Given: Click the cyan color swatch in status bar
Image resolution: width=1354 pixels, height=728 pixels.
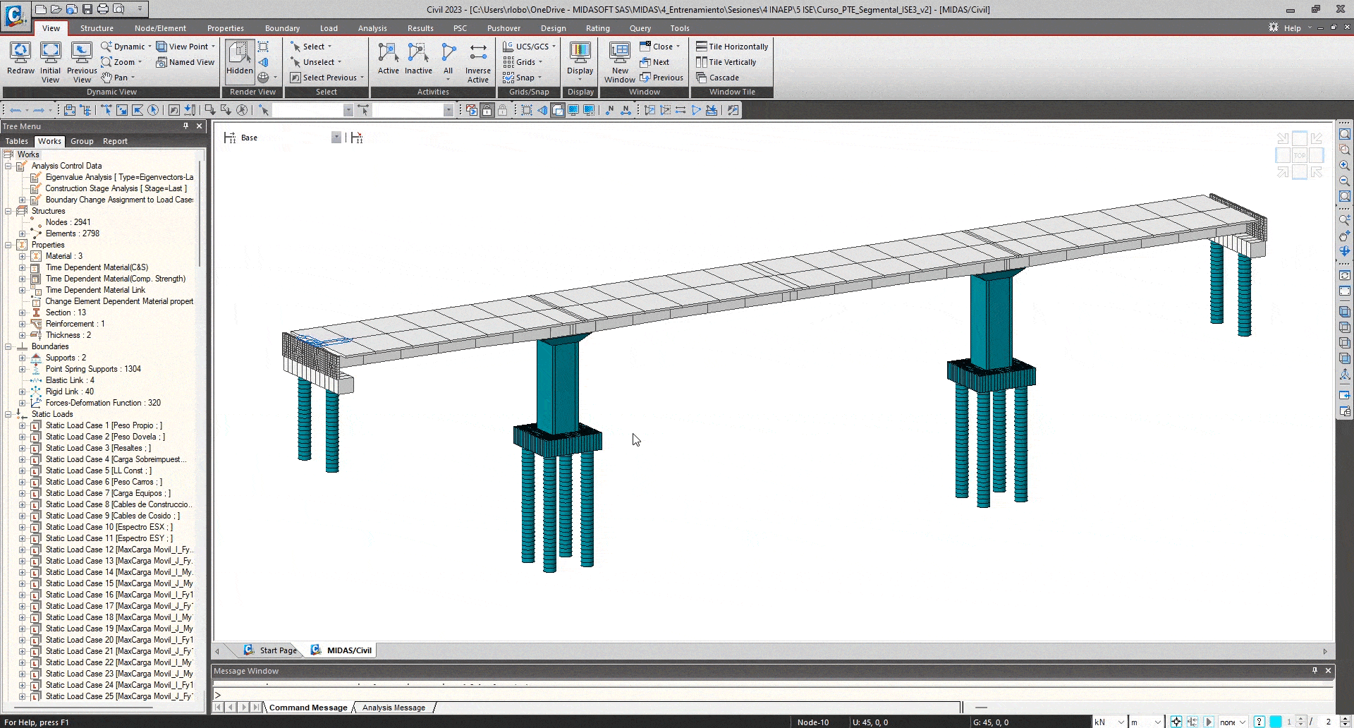Looking at the screenshot, I should [1276, 722].
